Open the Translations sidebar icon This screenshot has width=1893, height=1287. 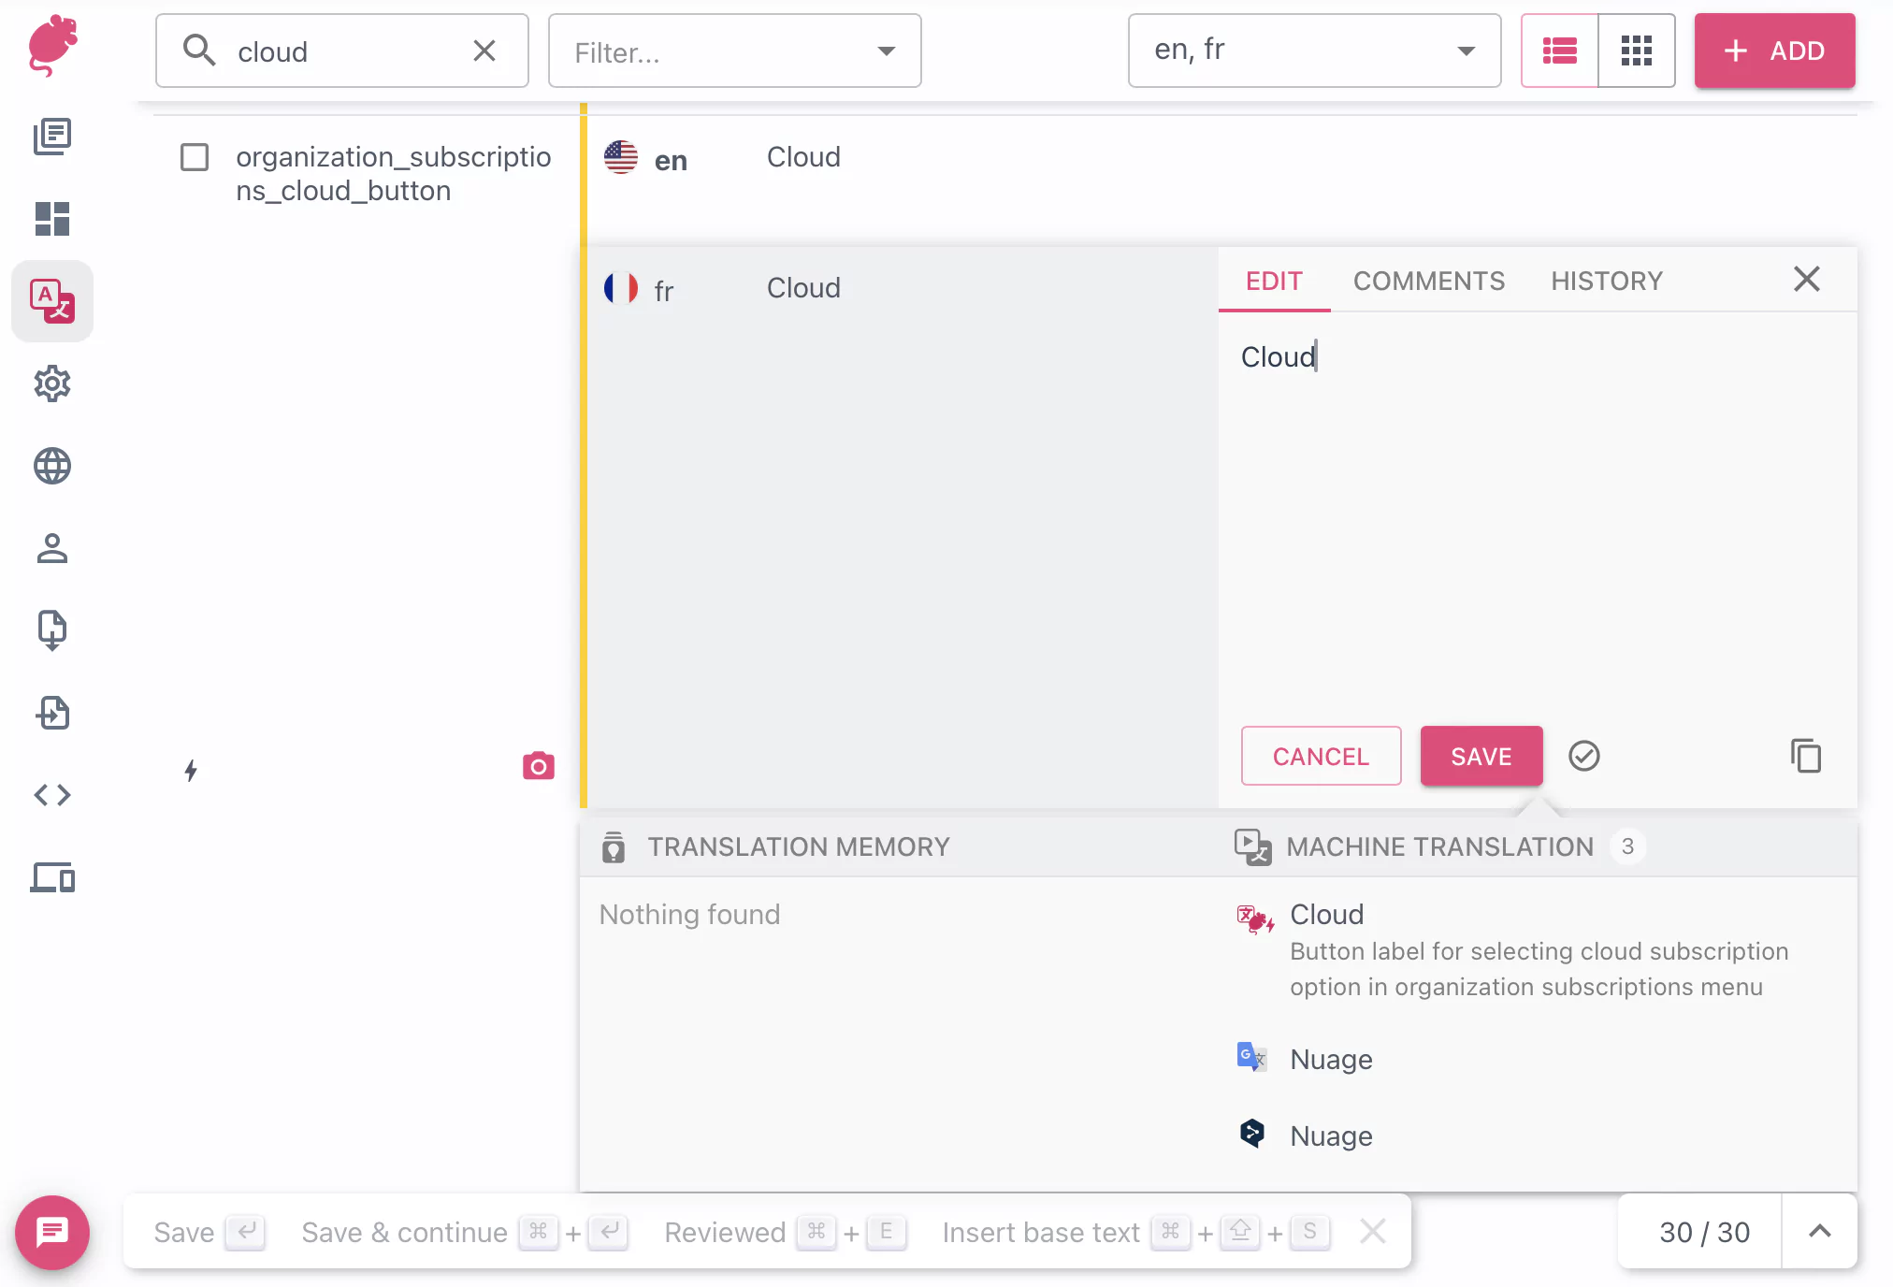click(52, 301)
